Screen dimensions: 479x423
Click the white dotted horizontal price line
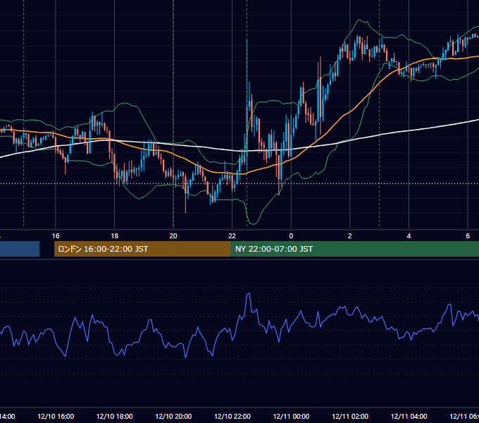(240, 184)
